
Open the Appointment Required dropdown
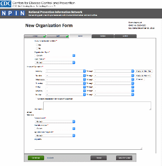click(55, 136)
